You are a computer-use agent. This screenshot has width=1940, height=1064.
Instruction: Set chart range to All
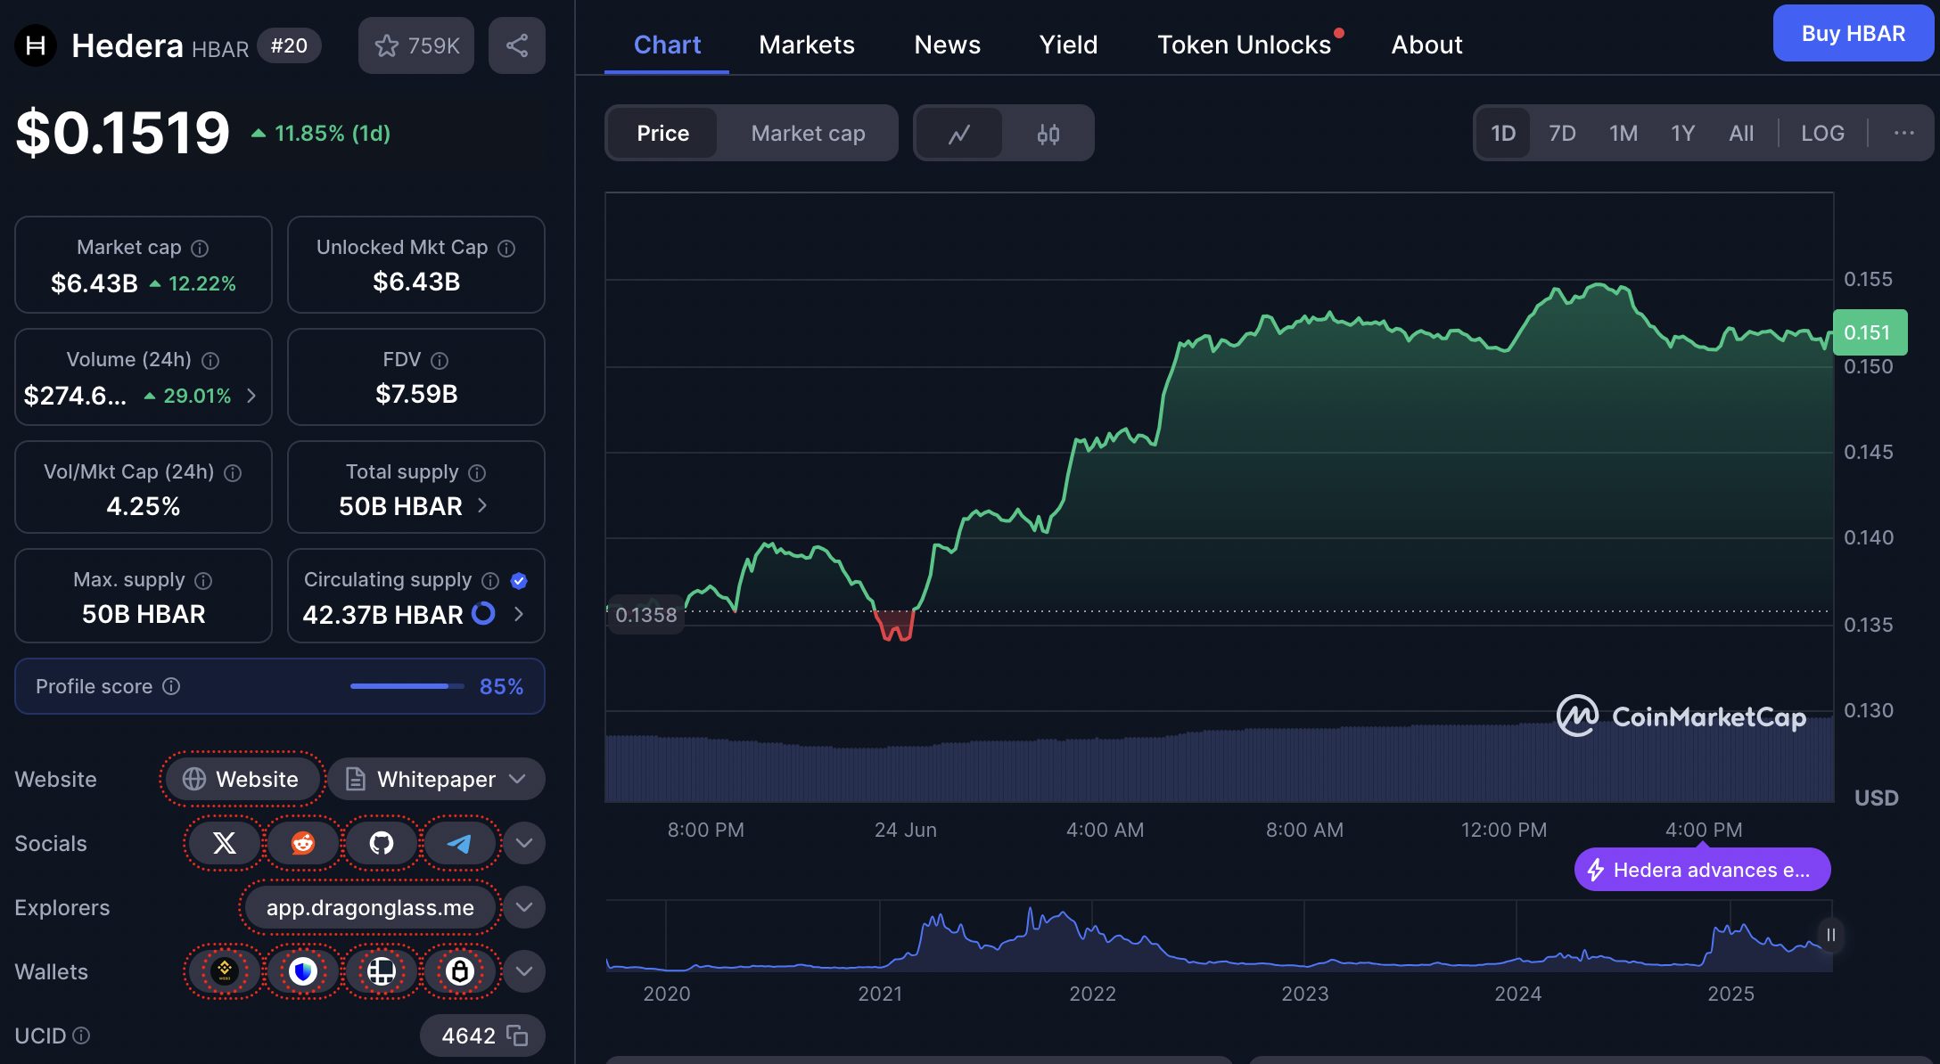(1741, 133)
